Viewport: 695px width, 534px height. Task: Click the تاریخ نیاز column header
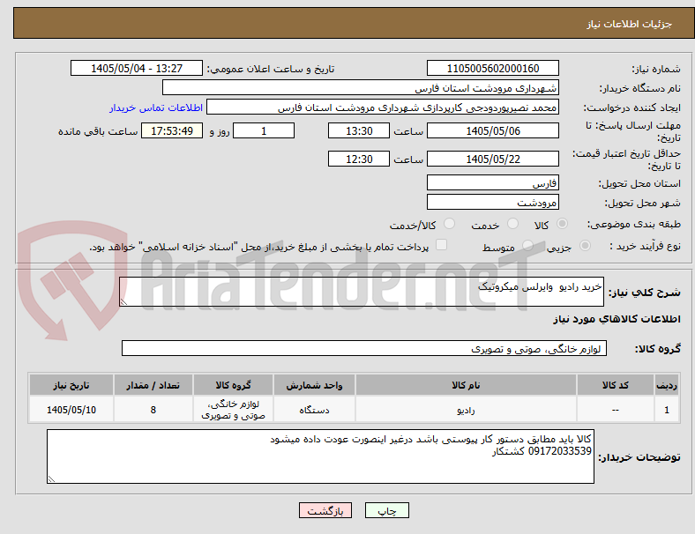pos(71,385)
